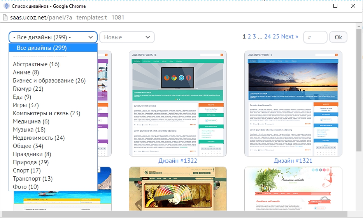
Task: Preview the retro vinyl record design thumbnail
Action: (x=177, y=188)
